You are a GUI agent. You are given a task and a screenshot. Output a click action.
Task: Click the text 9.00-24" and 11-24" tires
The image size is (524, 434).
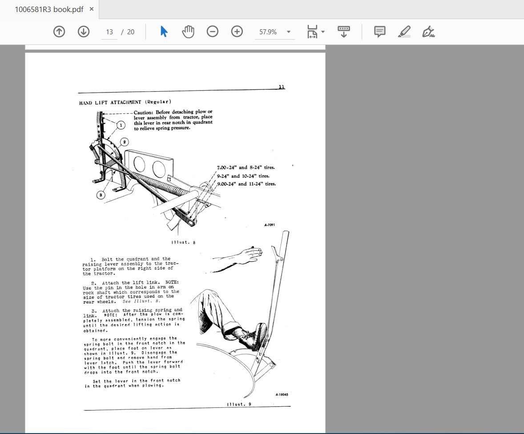click(246, 184)
